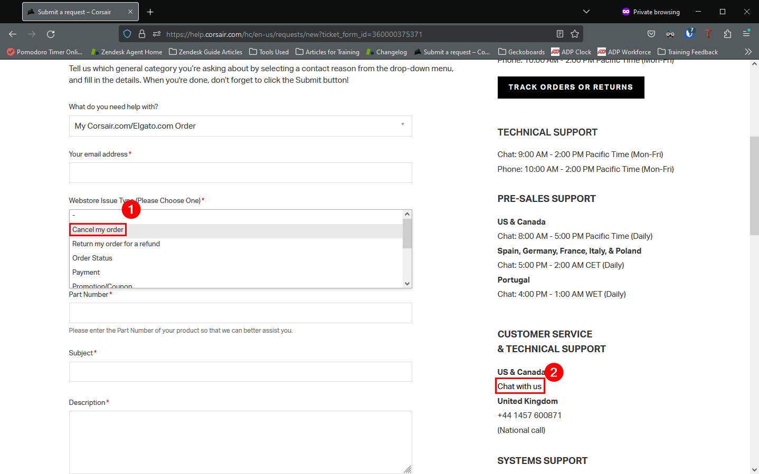Click the 'Chat with us' link for US & Canada

pyautogui.click(x=519, y=386)
